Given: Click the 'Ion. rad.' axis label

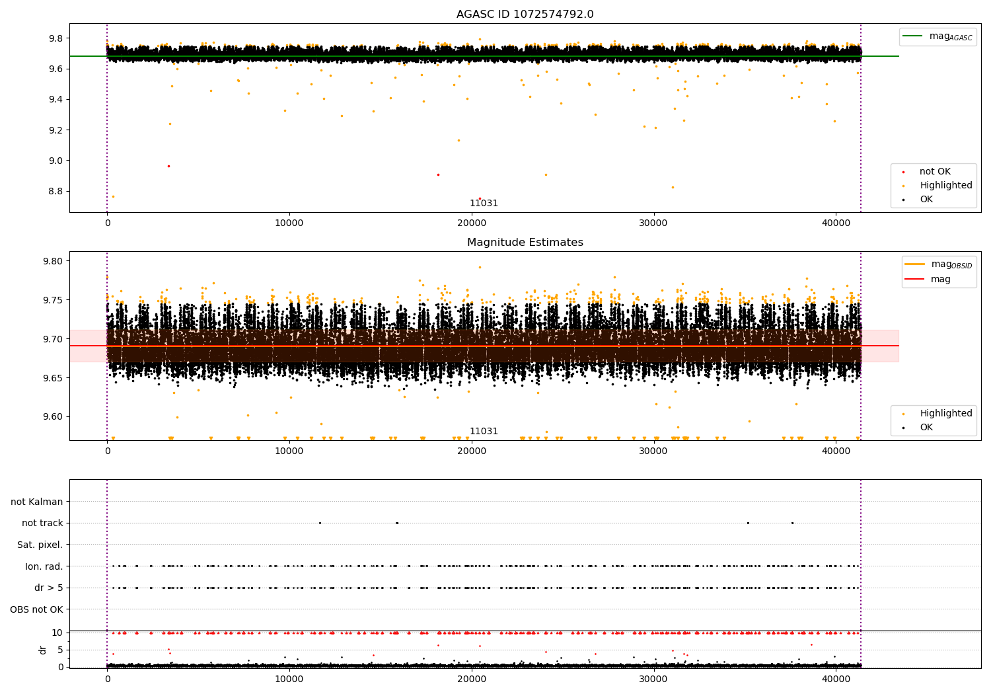Looking at the screenshot, I should pos(44,566).
